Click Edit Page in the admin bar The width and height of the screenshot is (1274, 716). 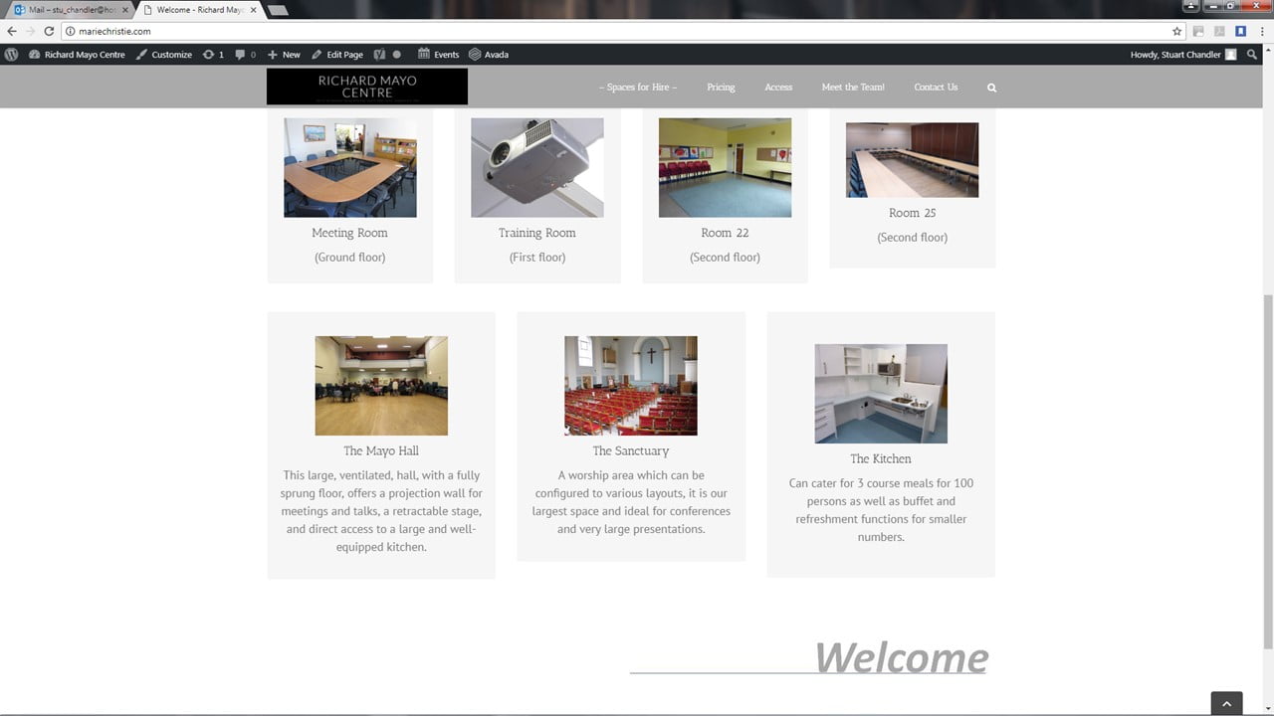337,55
